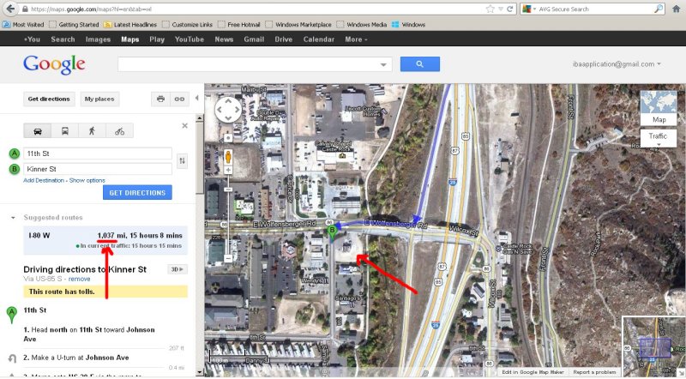Viewport: 686px width, 379px height.
Task: Click the remove link for US-85 S
Action: [79, 279]
